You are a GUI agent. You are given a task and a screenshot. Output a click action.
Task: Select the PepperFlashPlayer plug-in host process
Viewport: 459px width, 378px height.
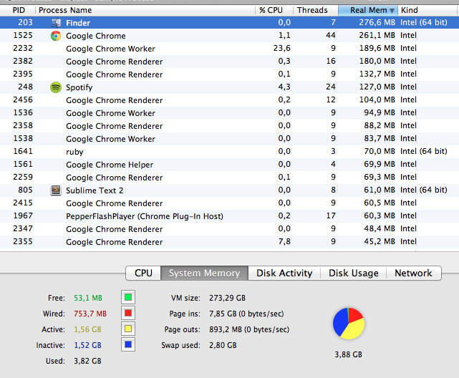[x=229, y=216]
